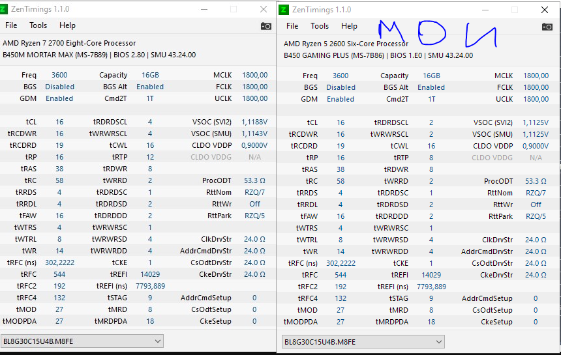Click ProcODT value 53.3 Ω in left window
Screen dimensions: 561x355
255,180
